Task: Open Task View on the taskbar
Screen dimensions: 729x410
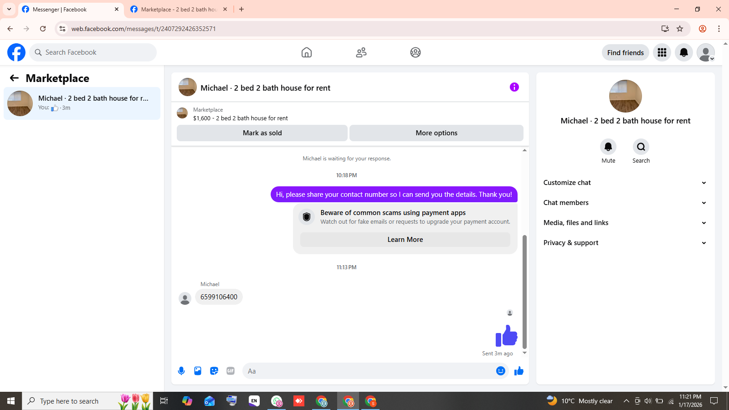Action: [164, 401]
